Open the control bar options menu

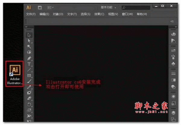pos(172,21)
